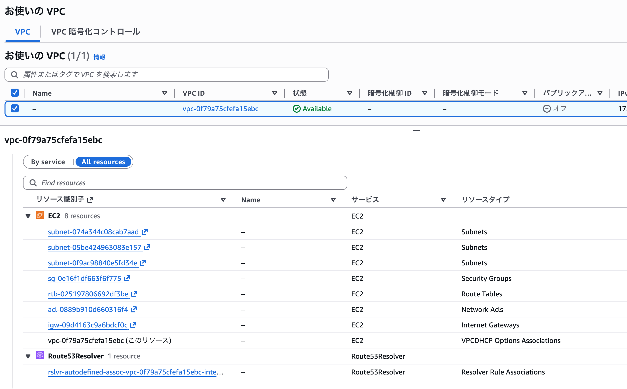Uncheck the vpc-0f79a75cfefa15ebc row checkbox
This screenshot has width=627, height=389.
point(15,108)
